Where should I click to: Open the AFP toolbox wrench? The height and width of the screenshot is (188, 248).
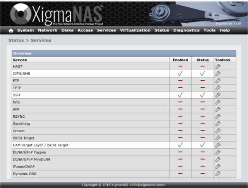[x=218, y=109]
